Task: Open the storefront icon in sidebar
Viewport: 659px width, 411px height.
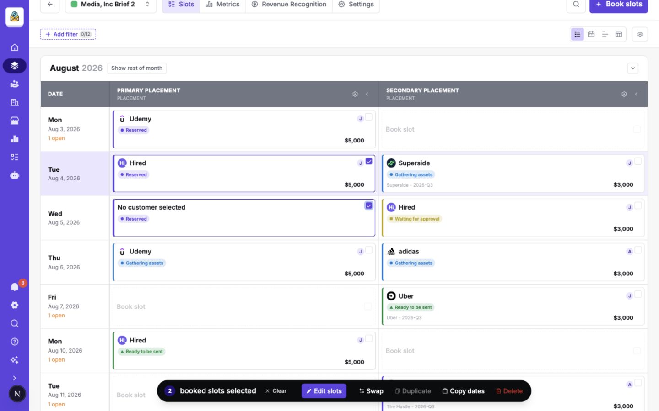Action: [15, 121]
